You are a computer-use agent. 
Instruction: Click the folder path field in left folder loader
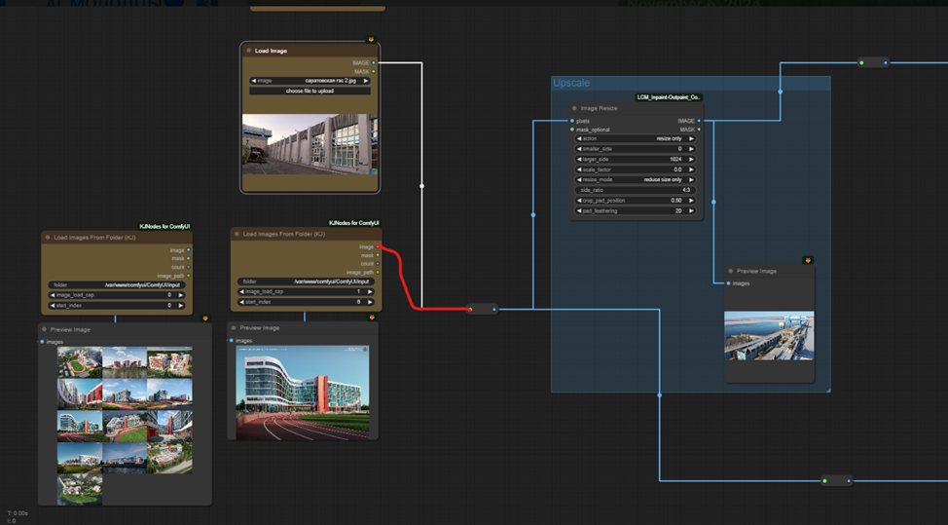tap(117, 284)
